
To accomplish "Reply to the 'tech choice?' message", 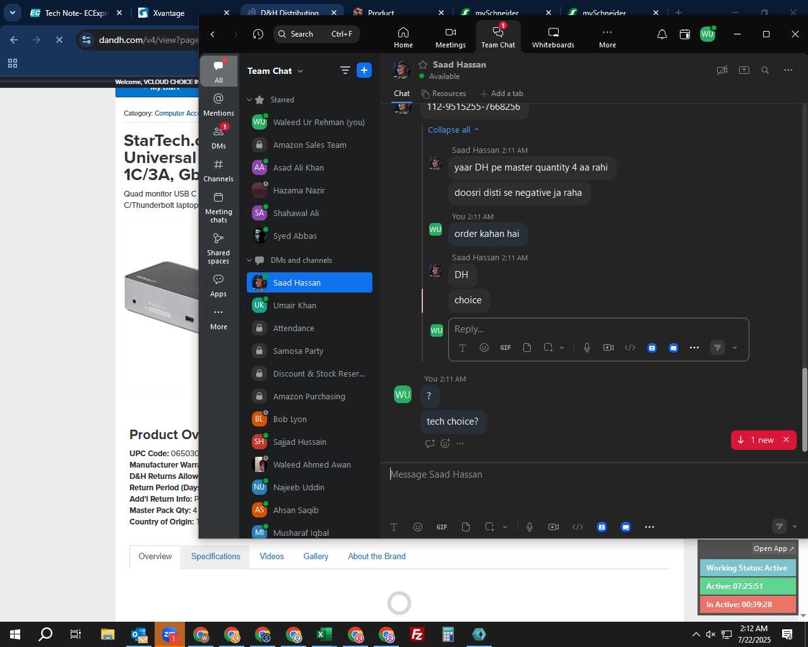I will pyautogui.click(x=430, y=444).
